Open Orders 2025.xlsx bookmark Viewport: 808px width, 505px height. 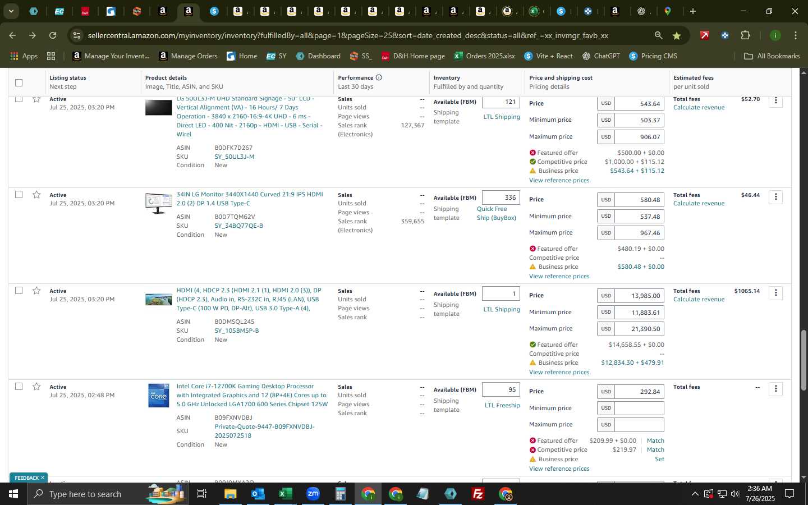484,56
